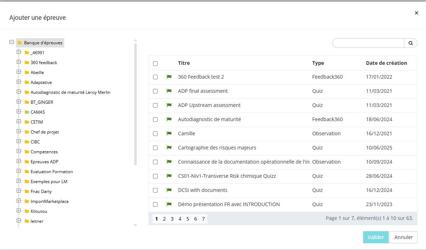Click the green CAMAS folder icon
Viewport: 426px width, 250px height.
point(27,112)
